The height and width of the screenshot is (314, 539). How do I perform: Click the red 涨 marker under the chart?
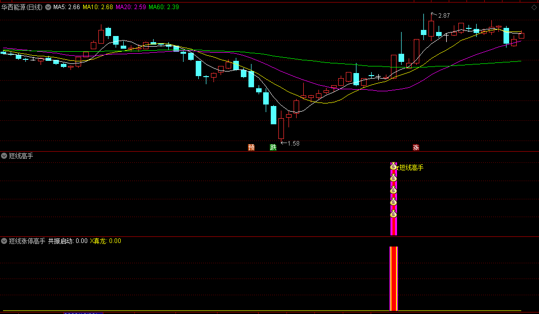click(416, 148)
